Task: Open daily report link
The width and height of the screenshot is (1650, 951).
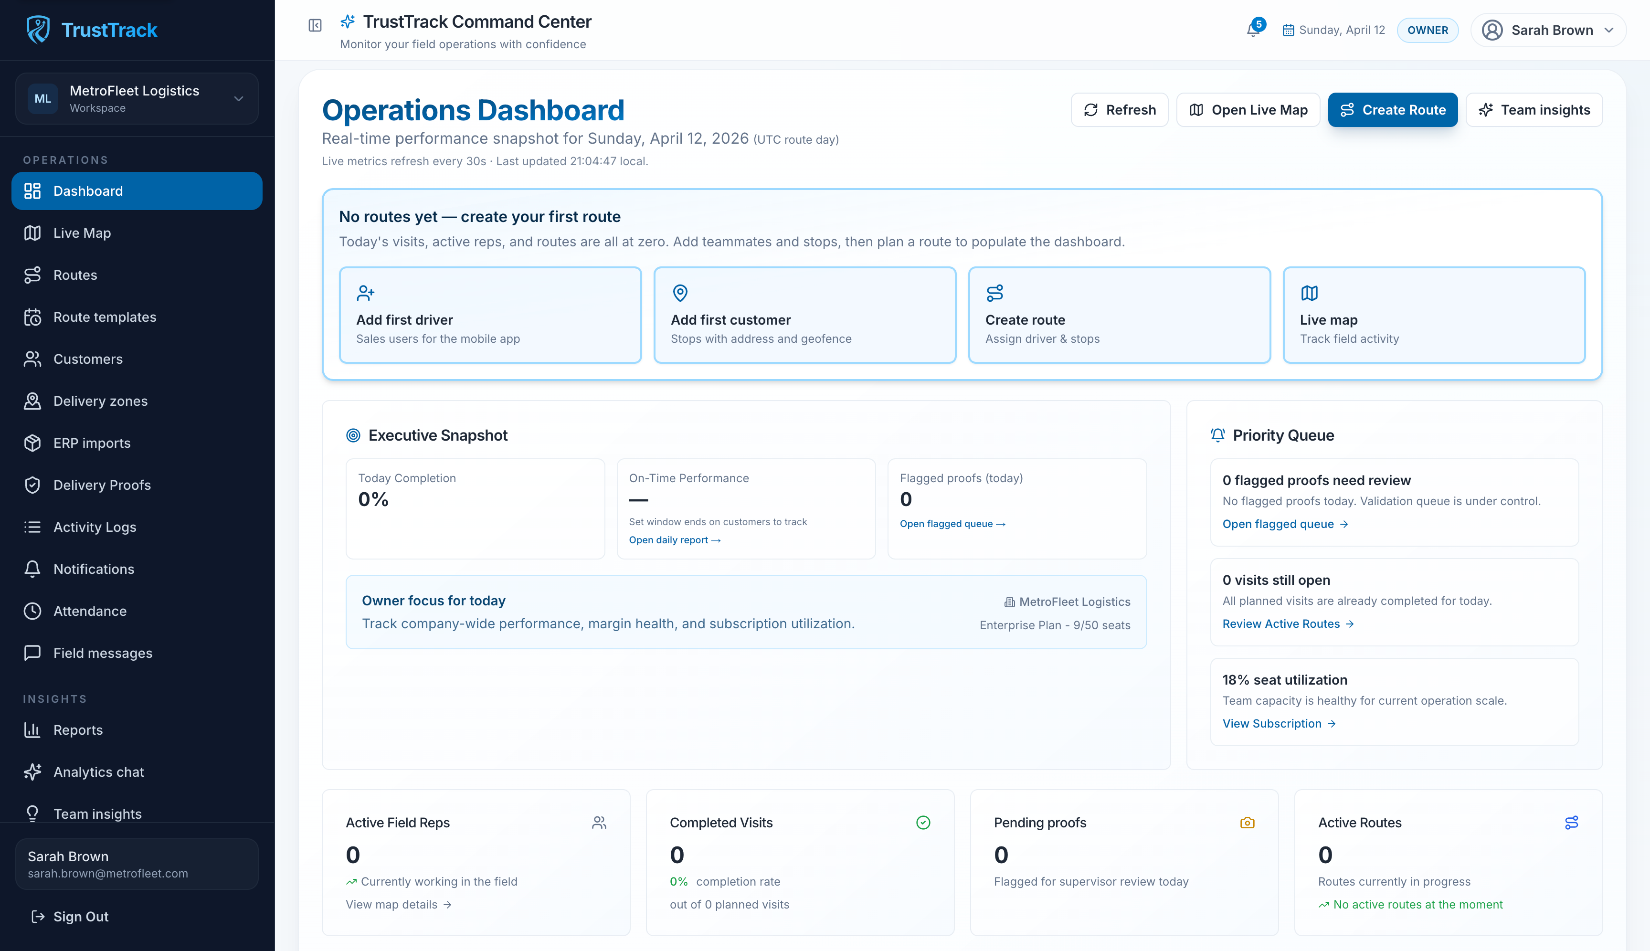Action: [675, 540]
